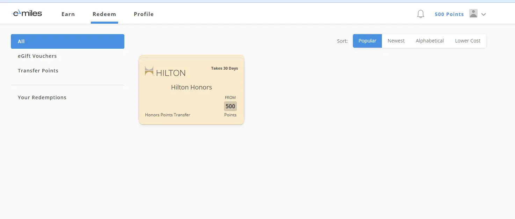Click the eMiles logo

(x=27, y=13)
